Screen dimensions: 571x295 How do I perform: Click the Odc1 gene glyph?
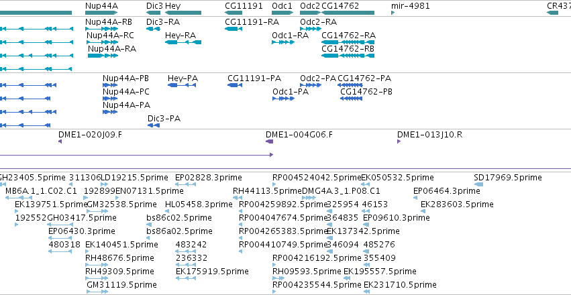click(282, 13)
